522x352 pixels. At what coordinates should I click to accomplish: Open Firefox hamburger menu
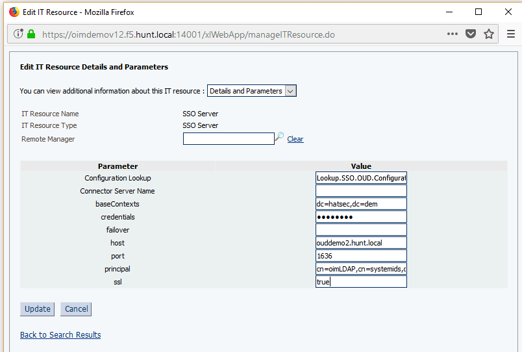[x=510, y=34]
